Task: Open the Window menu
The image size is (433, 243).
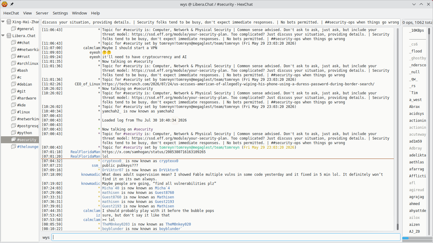Action: coord(80,13)
